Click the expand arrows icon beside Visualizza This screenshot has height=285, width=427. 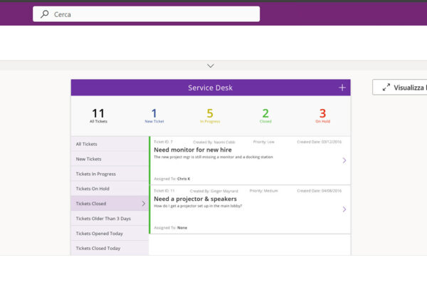(386, 87)
